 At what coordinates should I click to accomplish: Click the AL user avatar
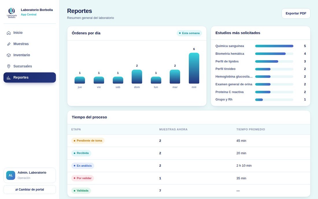(10, 175)
